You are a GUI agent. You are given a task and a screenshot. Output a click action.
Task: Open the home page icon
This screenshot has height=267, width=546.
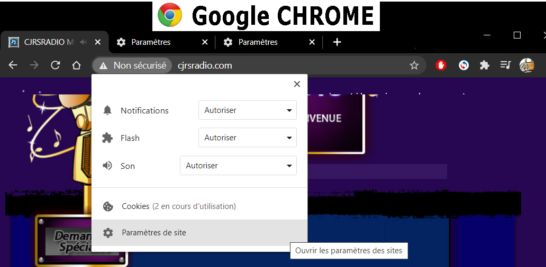click(76, 65)
